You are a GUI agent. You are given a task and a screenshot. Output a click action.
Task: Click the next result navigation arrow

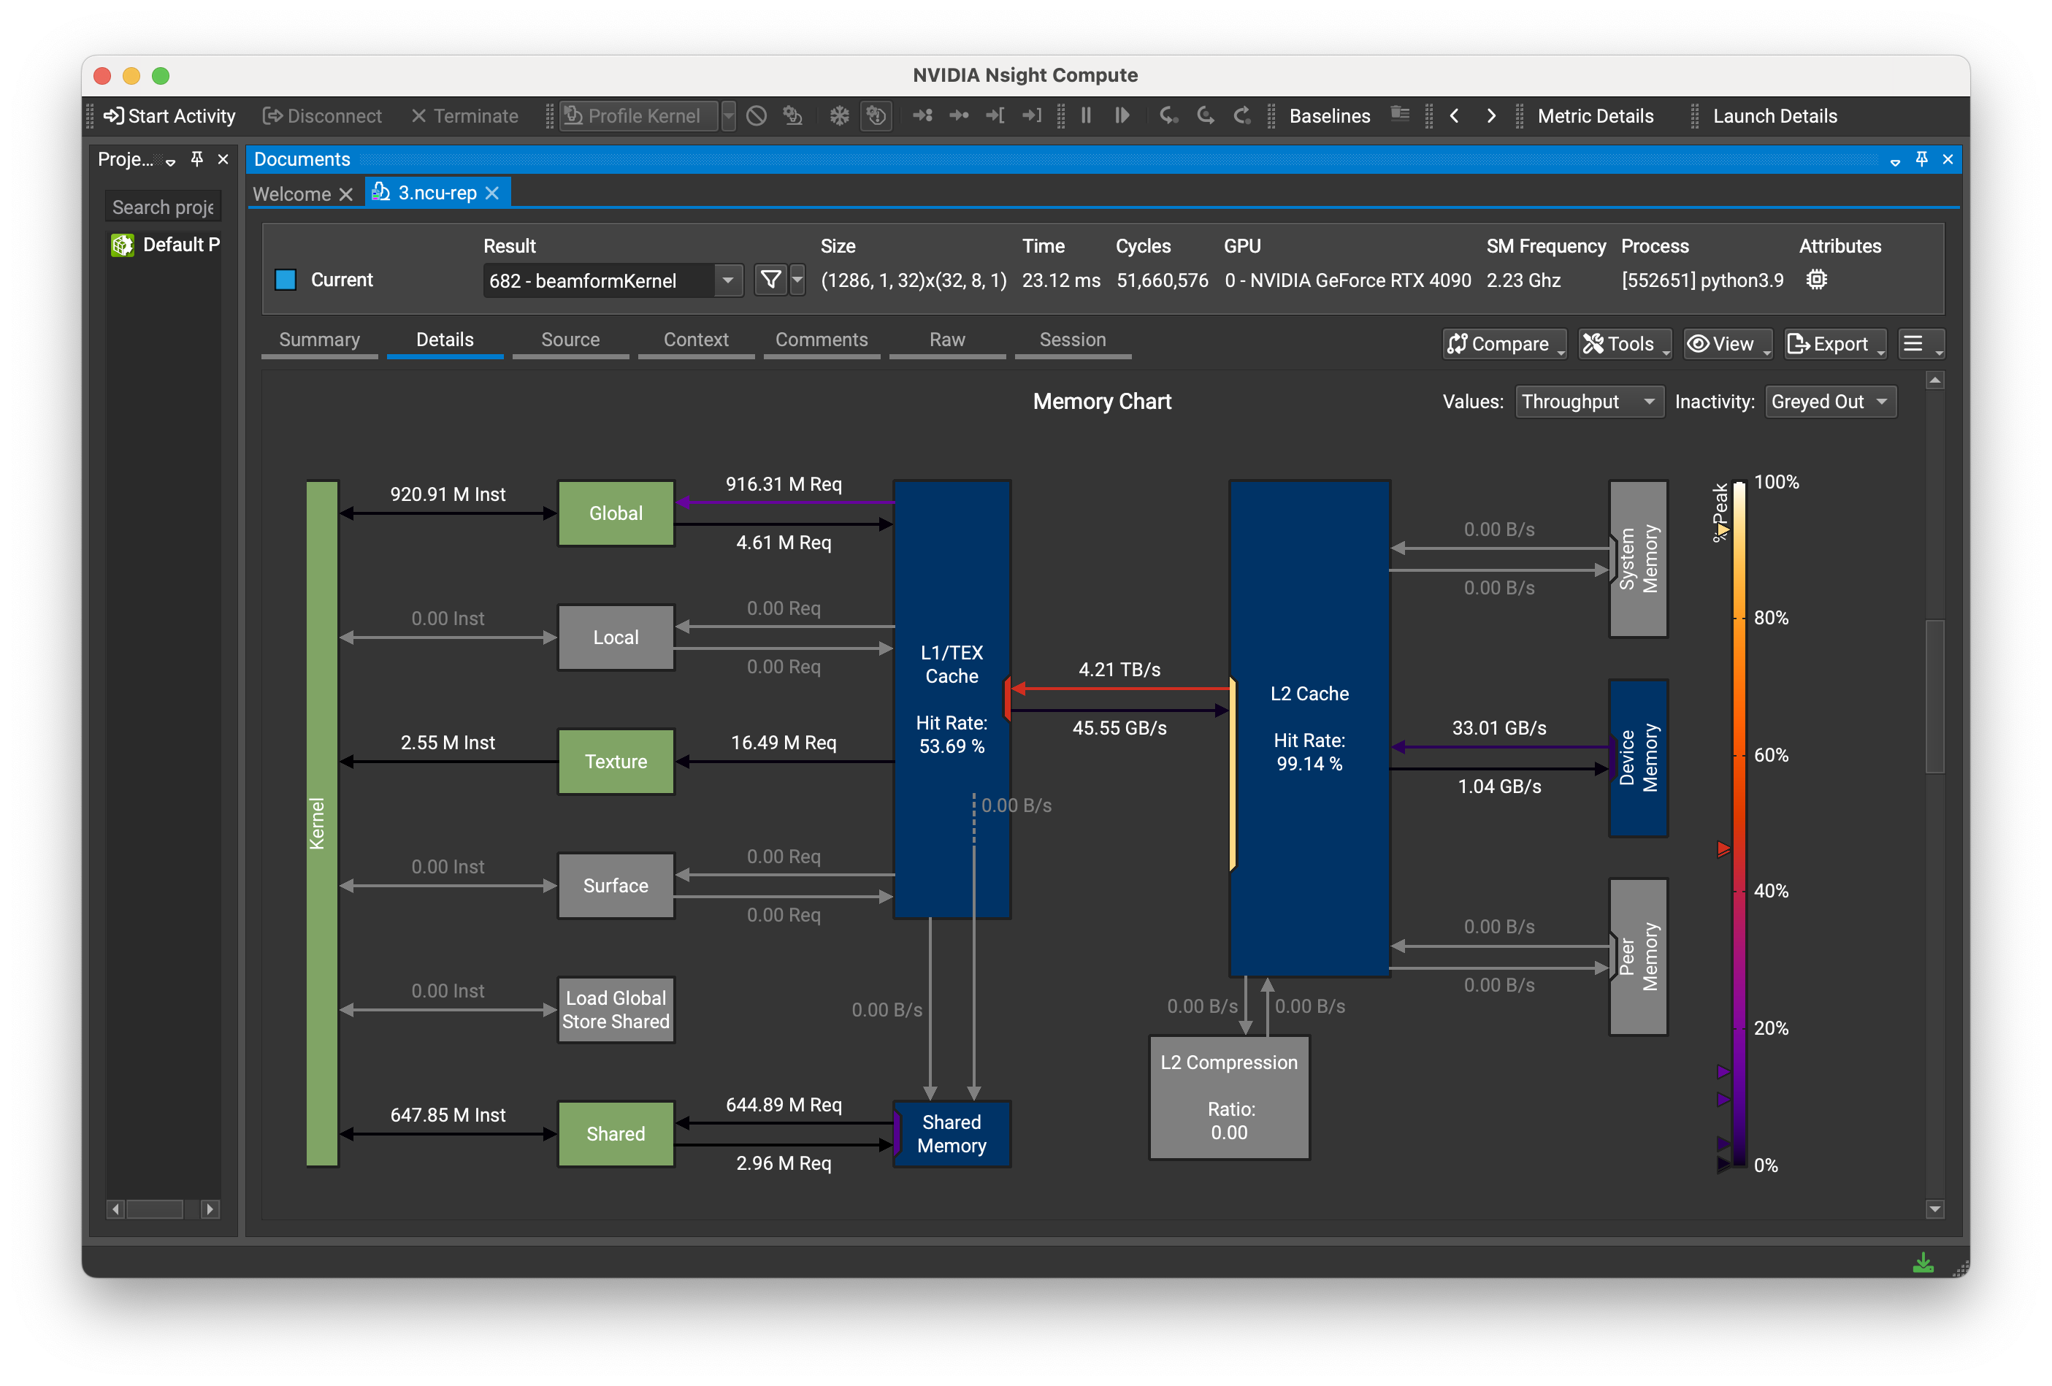point(1490,115)
